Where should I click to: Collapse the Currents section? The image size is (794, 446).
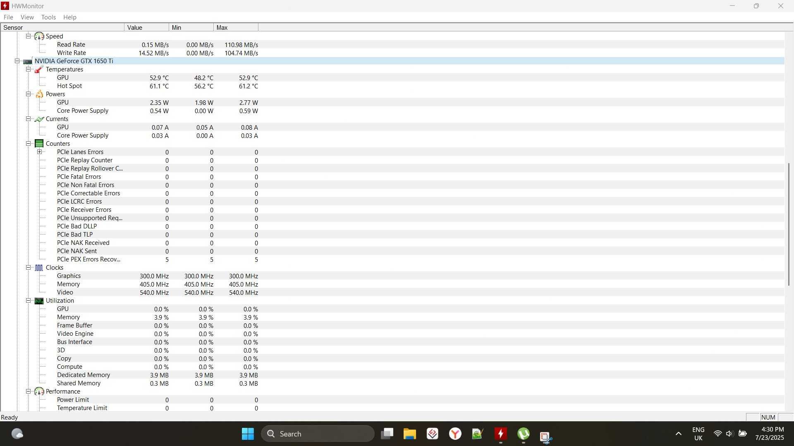pyautogui.click(x=29, y=119)
